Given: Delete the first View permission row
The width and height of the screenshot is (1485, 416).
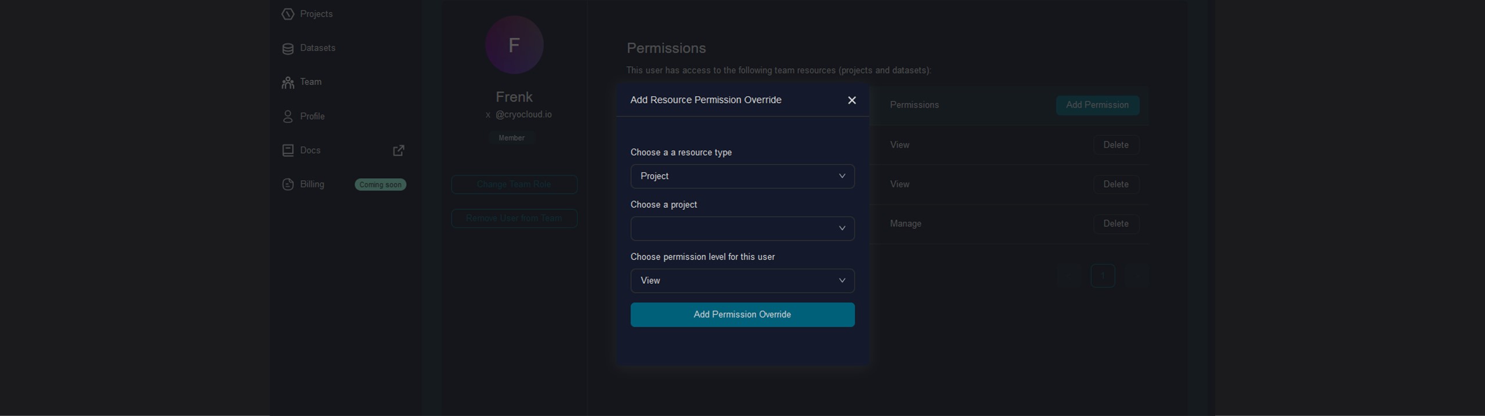Looking at the screenshot, I should (1116, 145).
